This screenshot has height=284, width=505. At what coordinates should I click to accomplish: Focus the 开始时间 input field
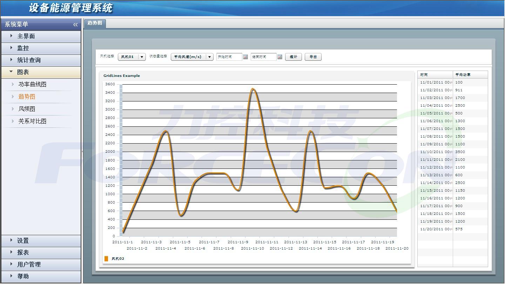point(229,57)
